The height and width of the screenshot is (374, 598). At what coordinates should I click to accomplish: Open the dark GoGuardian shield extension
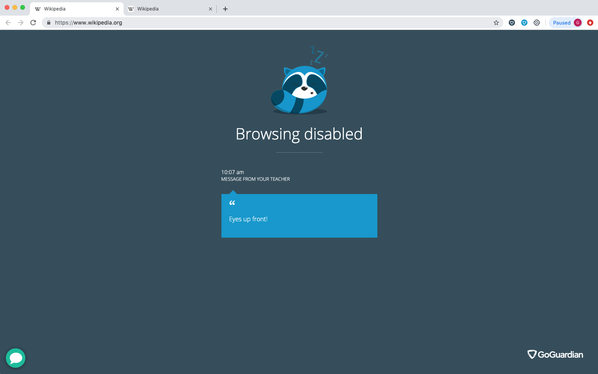click(x=512, y=23)
